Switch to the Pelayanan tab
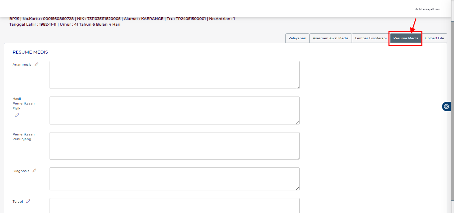Viewport: 454px width, 213px height. tap(297, 38)
